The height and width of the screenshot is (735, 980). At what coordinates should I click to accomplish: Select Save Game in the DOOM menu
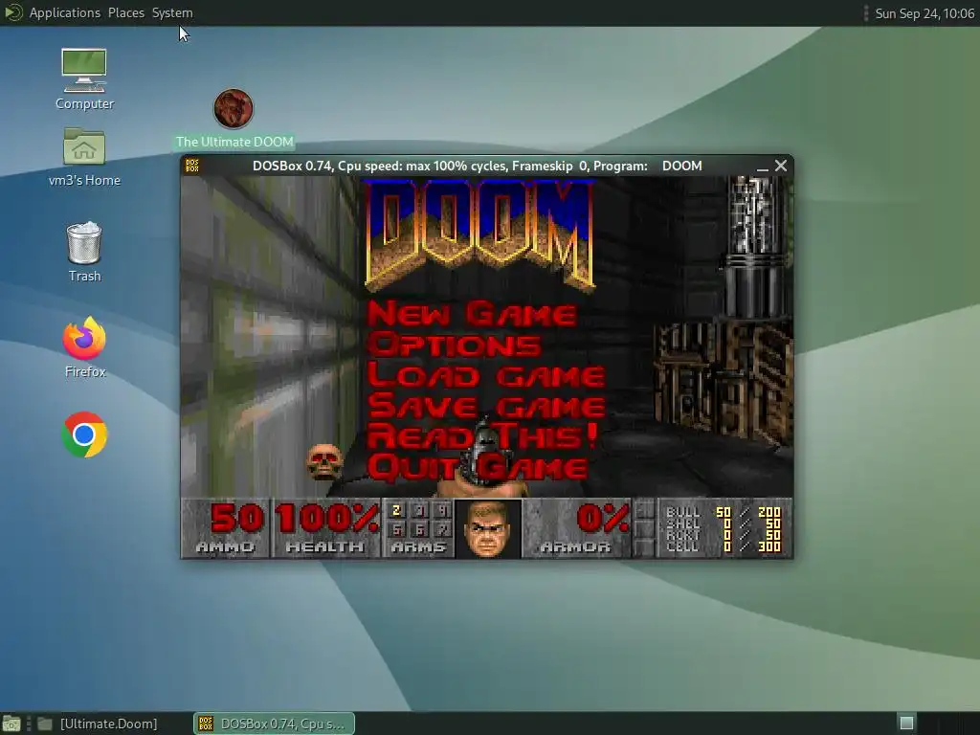click(486, 406)
